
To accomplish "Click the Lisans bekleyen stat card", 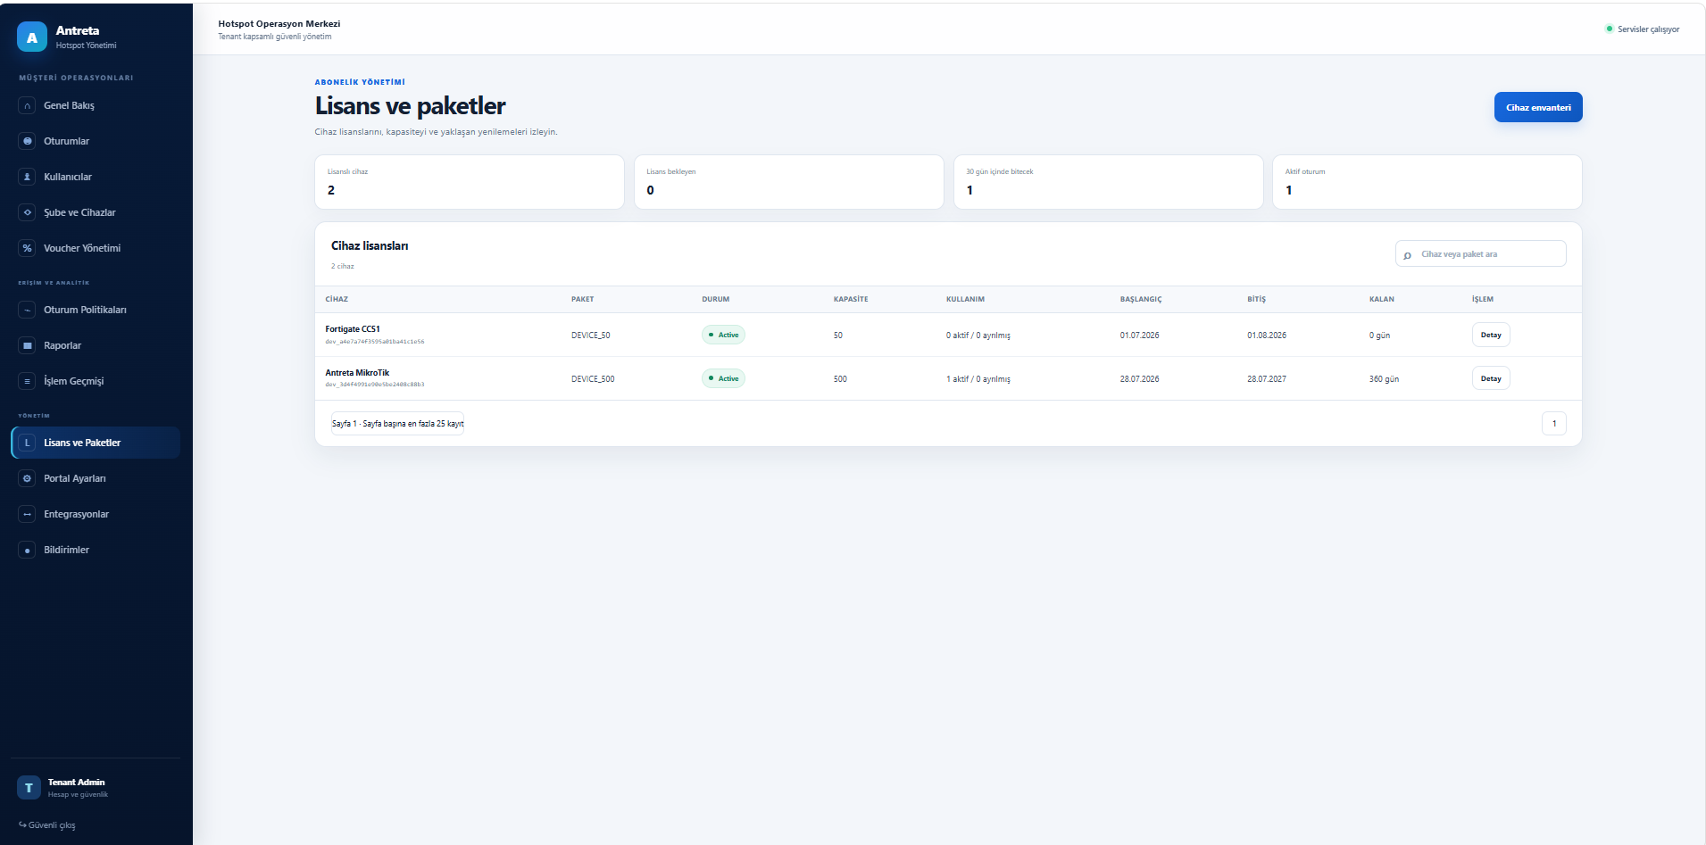I will pos(789,182).
